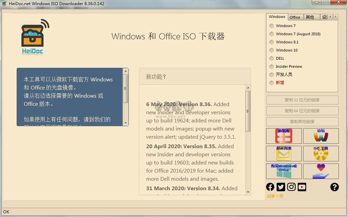This screenshot has width=348, height=217.
Task: Open the 购买Windows或Office purchase icon
Action: pos(284,171)
